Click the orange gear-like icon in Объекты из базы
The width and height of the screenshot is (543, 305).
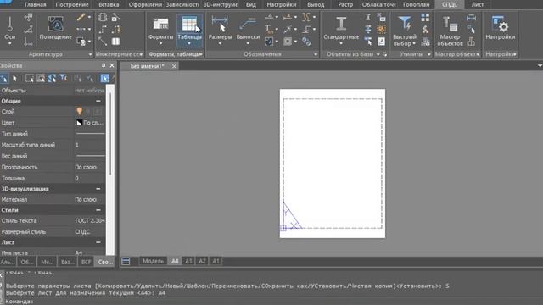point(381,29)
